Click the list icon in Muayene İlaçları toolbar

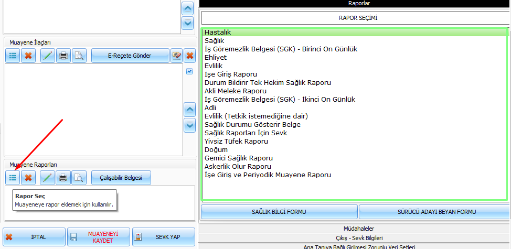coord(13,56)
